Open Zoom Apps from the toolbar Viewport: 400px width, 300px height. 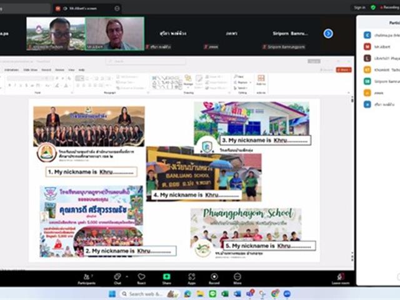coord(191,277)
